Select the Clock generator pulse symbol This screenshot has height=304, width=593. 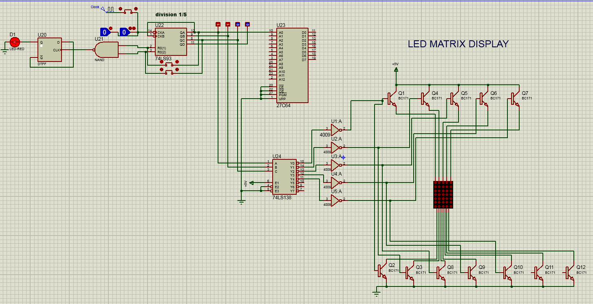108,9
